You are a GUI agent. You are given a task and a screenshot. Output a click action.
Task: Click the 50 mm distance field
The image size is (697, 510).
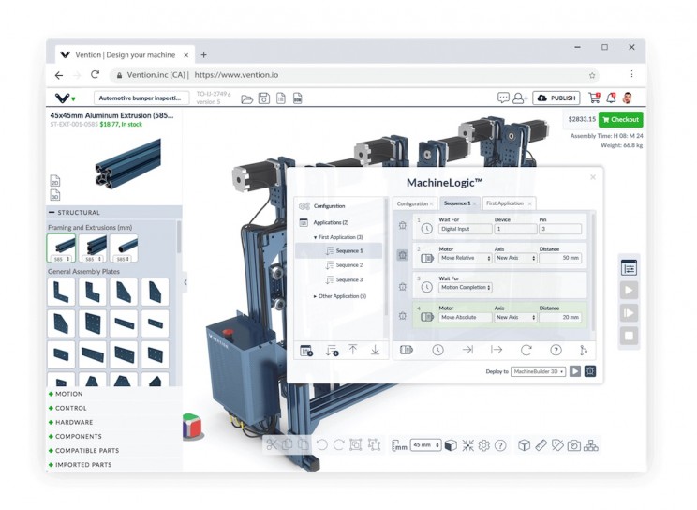coord(560,258)
